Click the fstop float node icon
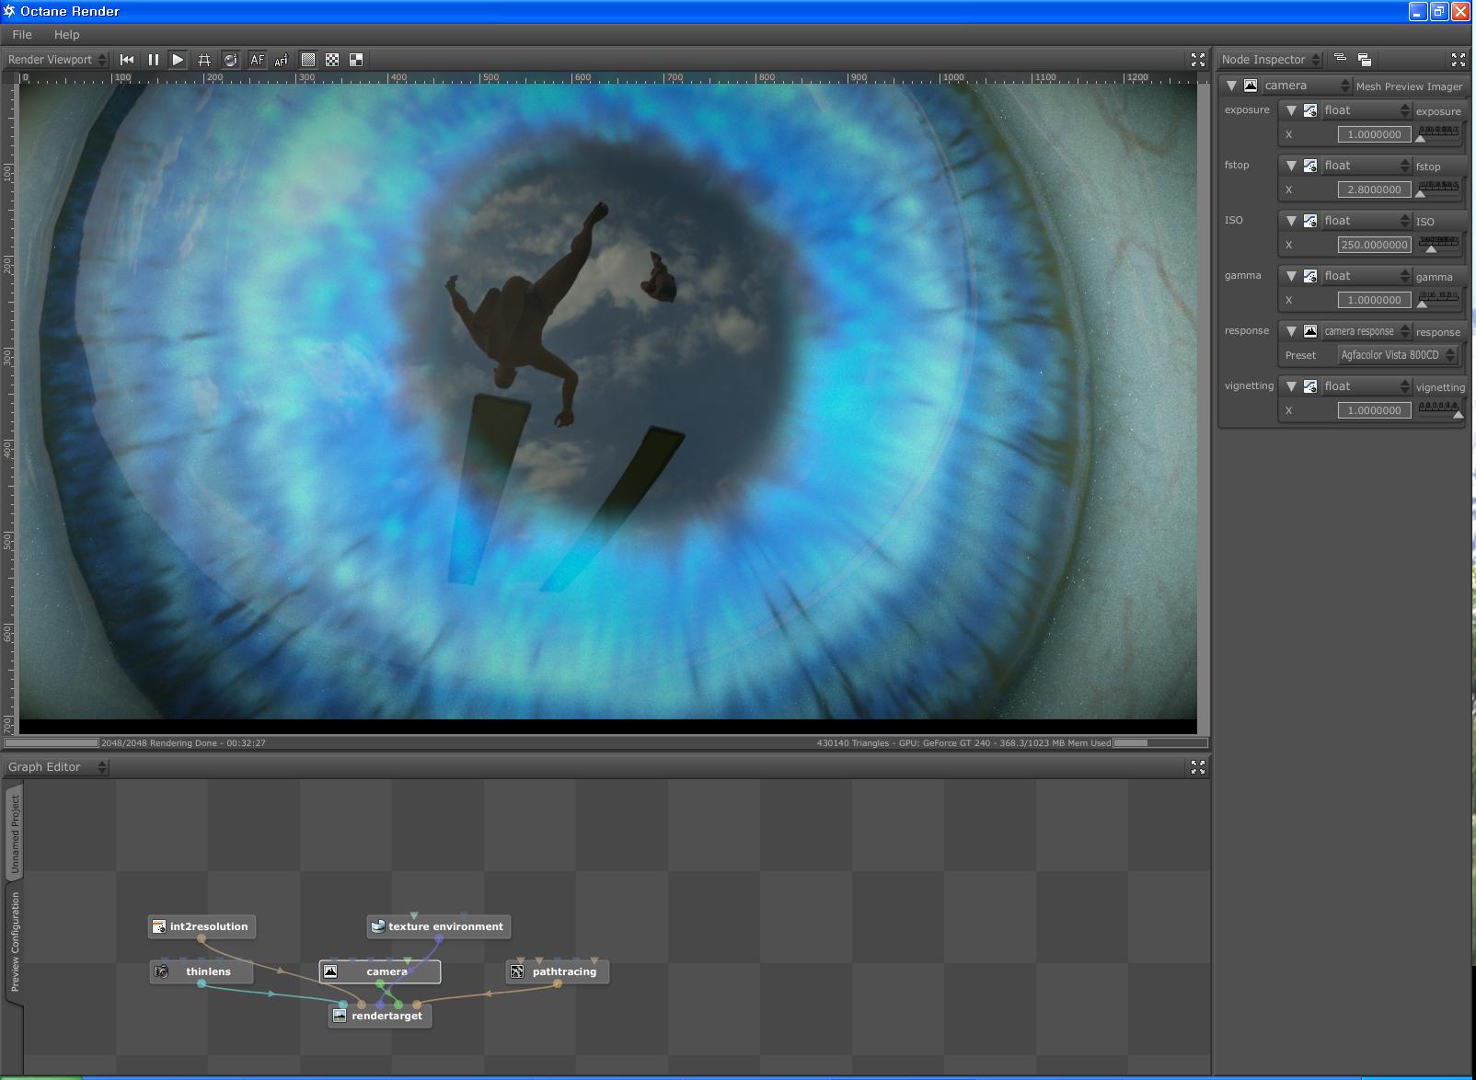1476x1080 pixels. coord(1310,166)
